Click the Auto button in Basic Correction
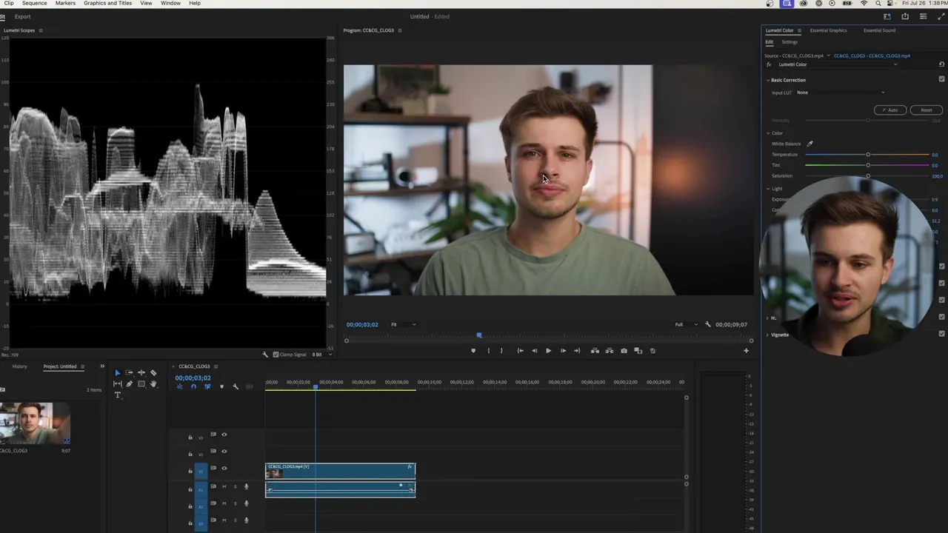 click(x=890, y=110)
